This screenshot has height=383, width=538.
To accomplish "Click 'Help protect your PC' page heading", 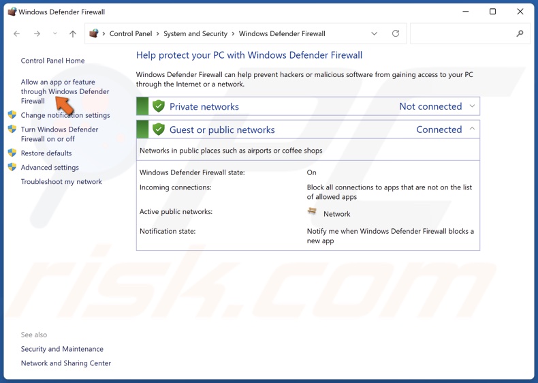I will pos(249,55).
